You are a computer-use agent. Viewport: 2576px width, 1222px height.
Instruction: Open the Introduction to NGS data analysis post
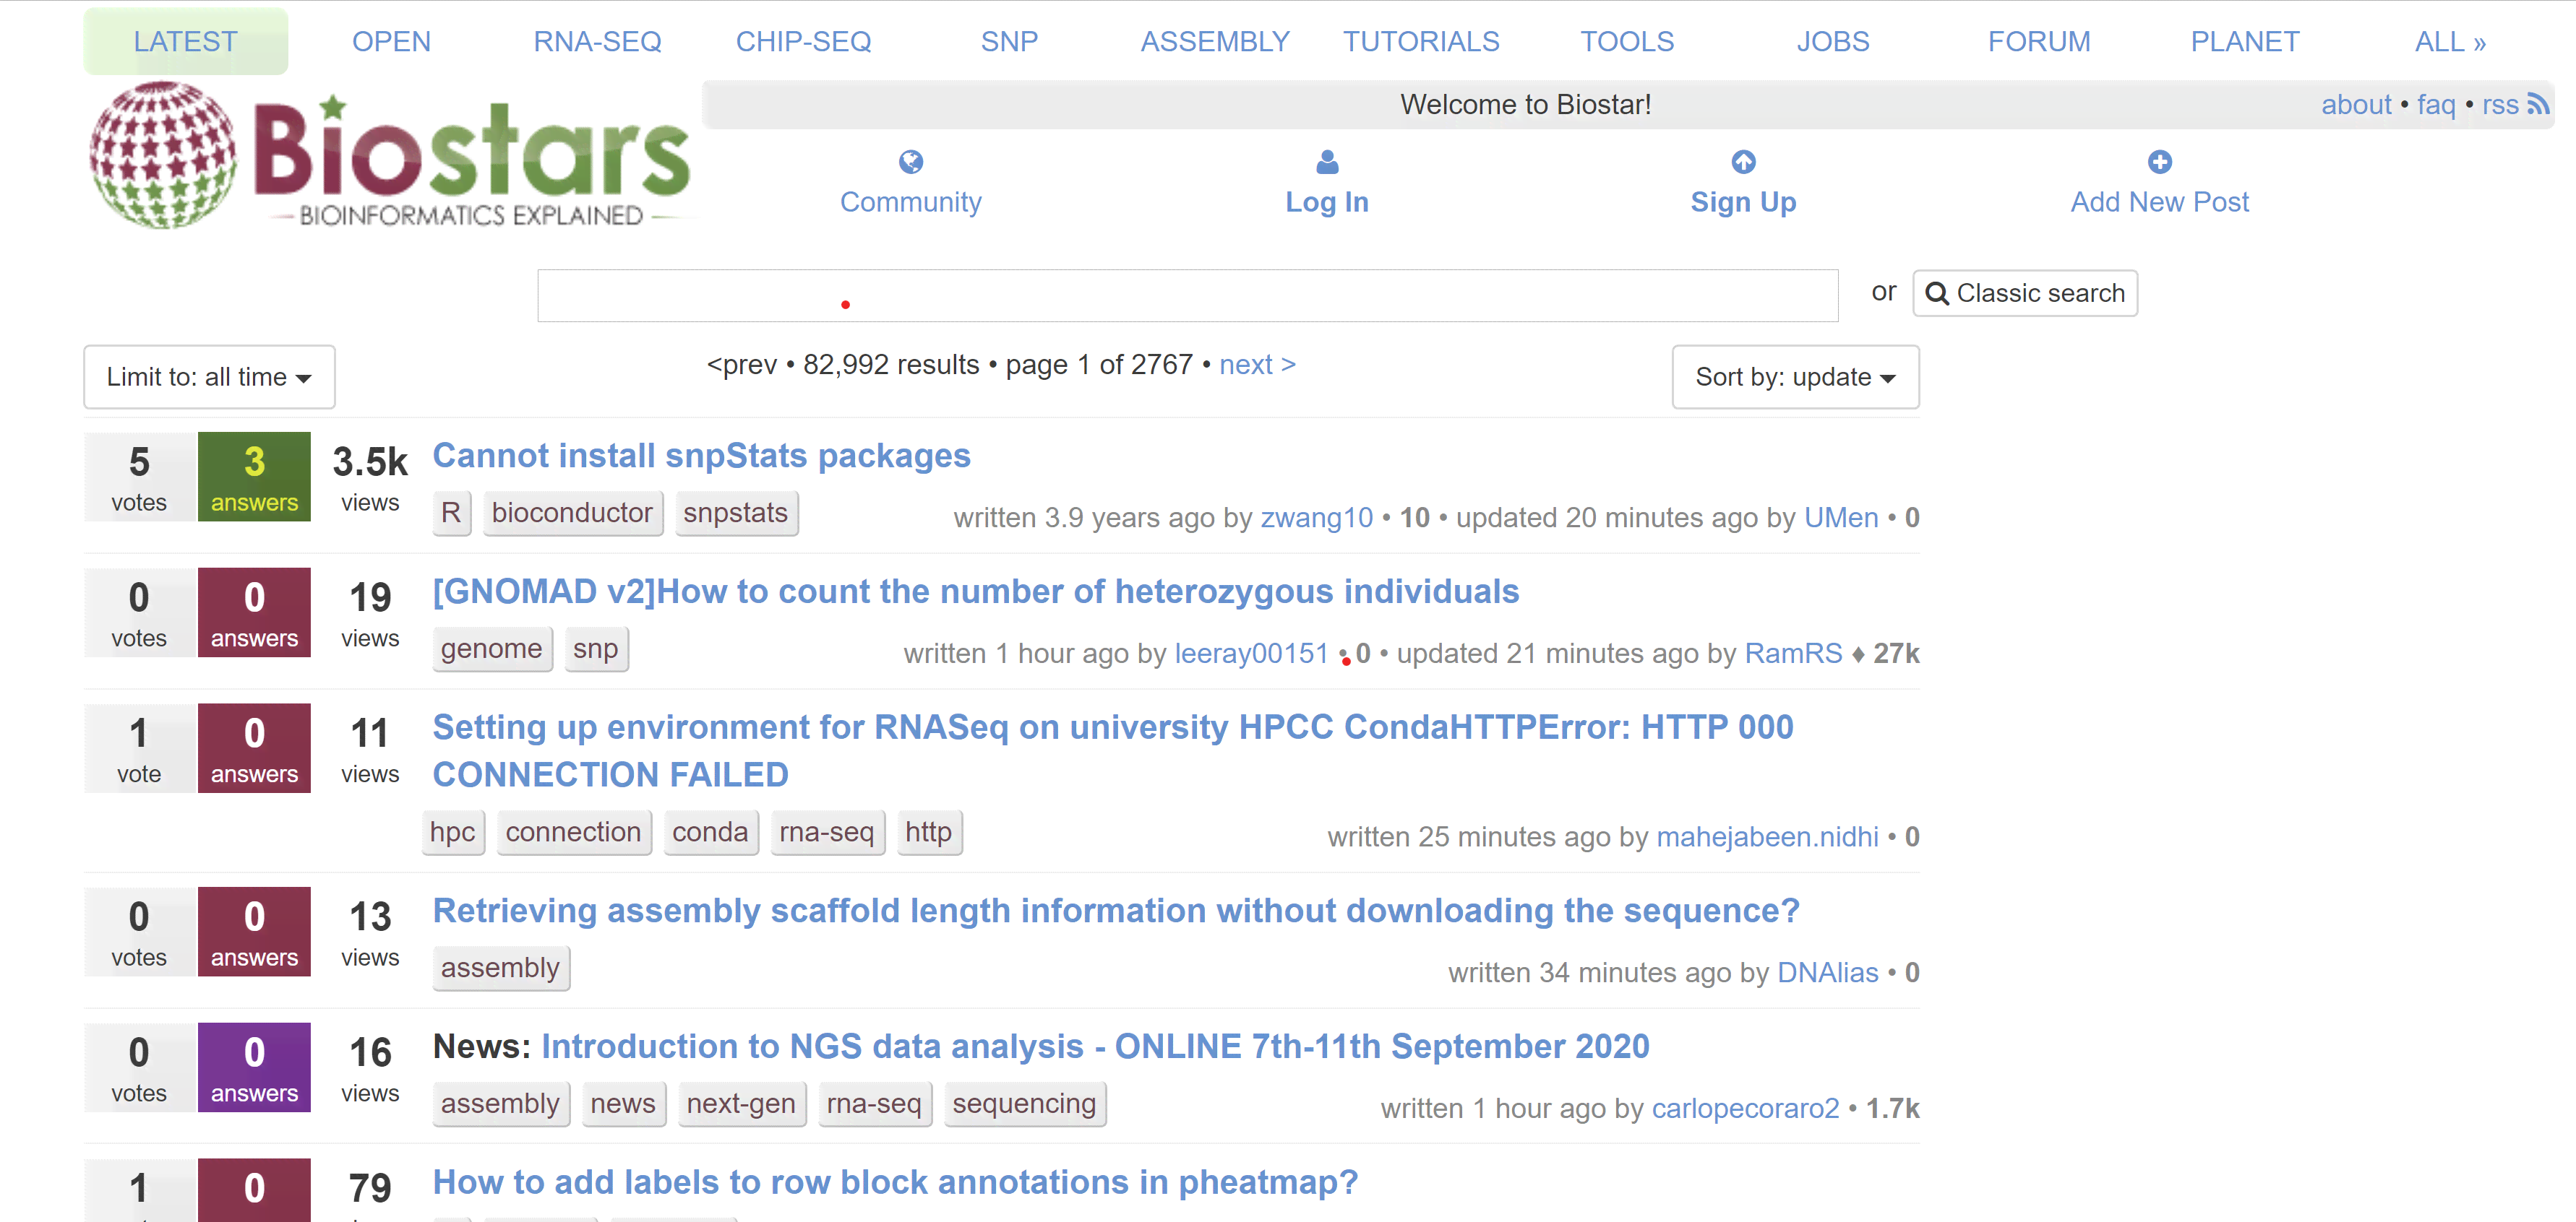[1095, 1047]
